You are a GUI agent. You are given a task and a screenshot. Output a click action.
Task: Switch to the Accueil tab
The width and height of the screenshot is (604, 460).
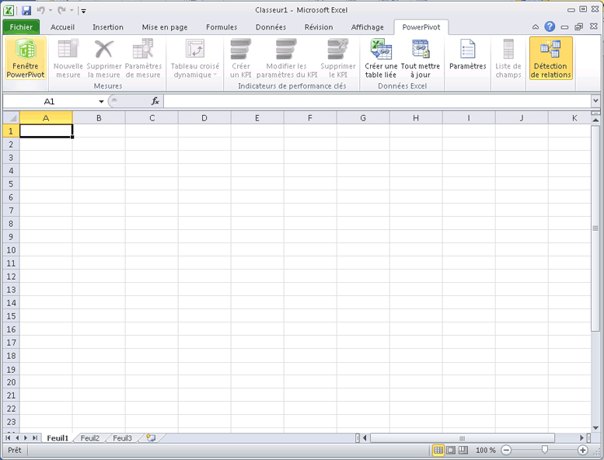62,27
